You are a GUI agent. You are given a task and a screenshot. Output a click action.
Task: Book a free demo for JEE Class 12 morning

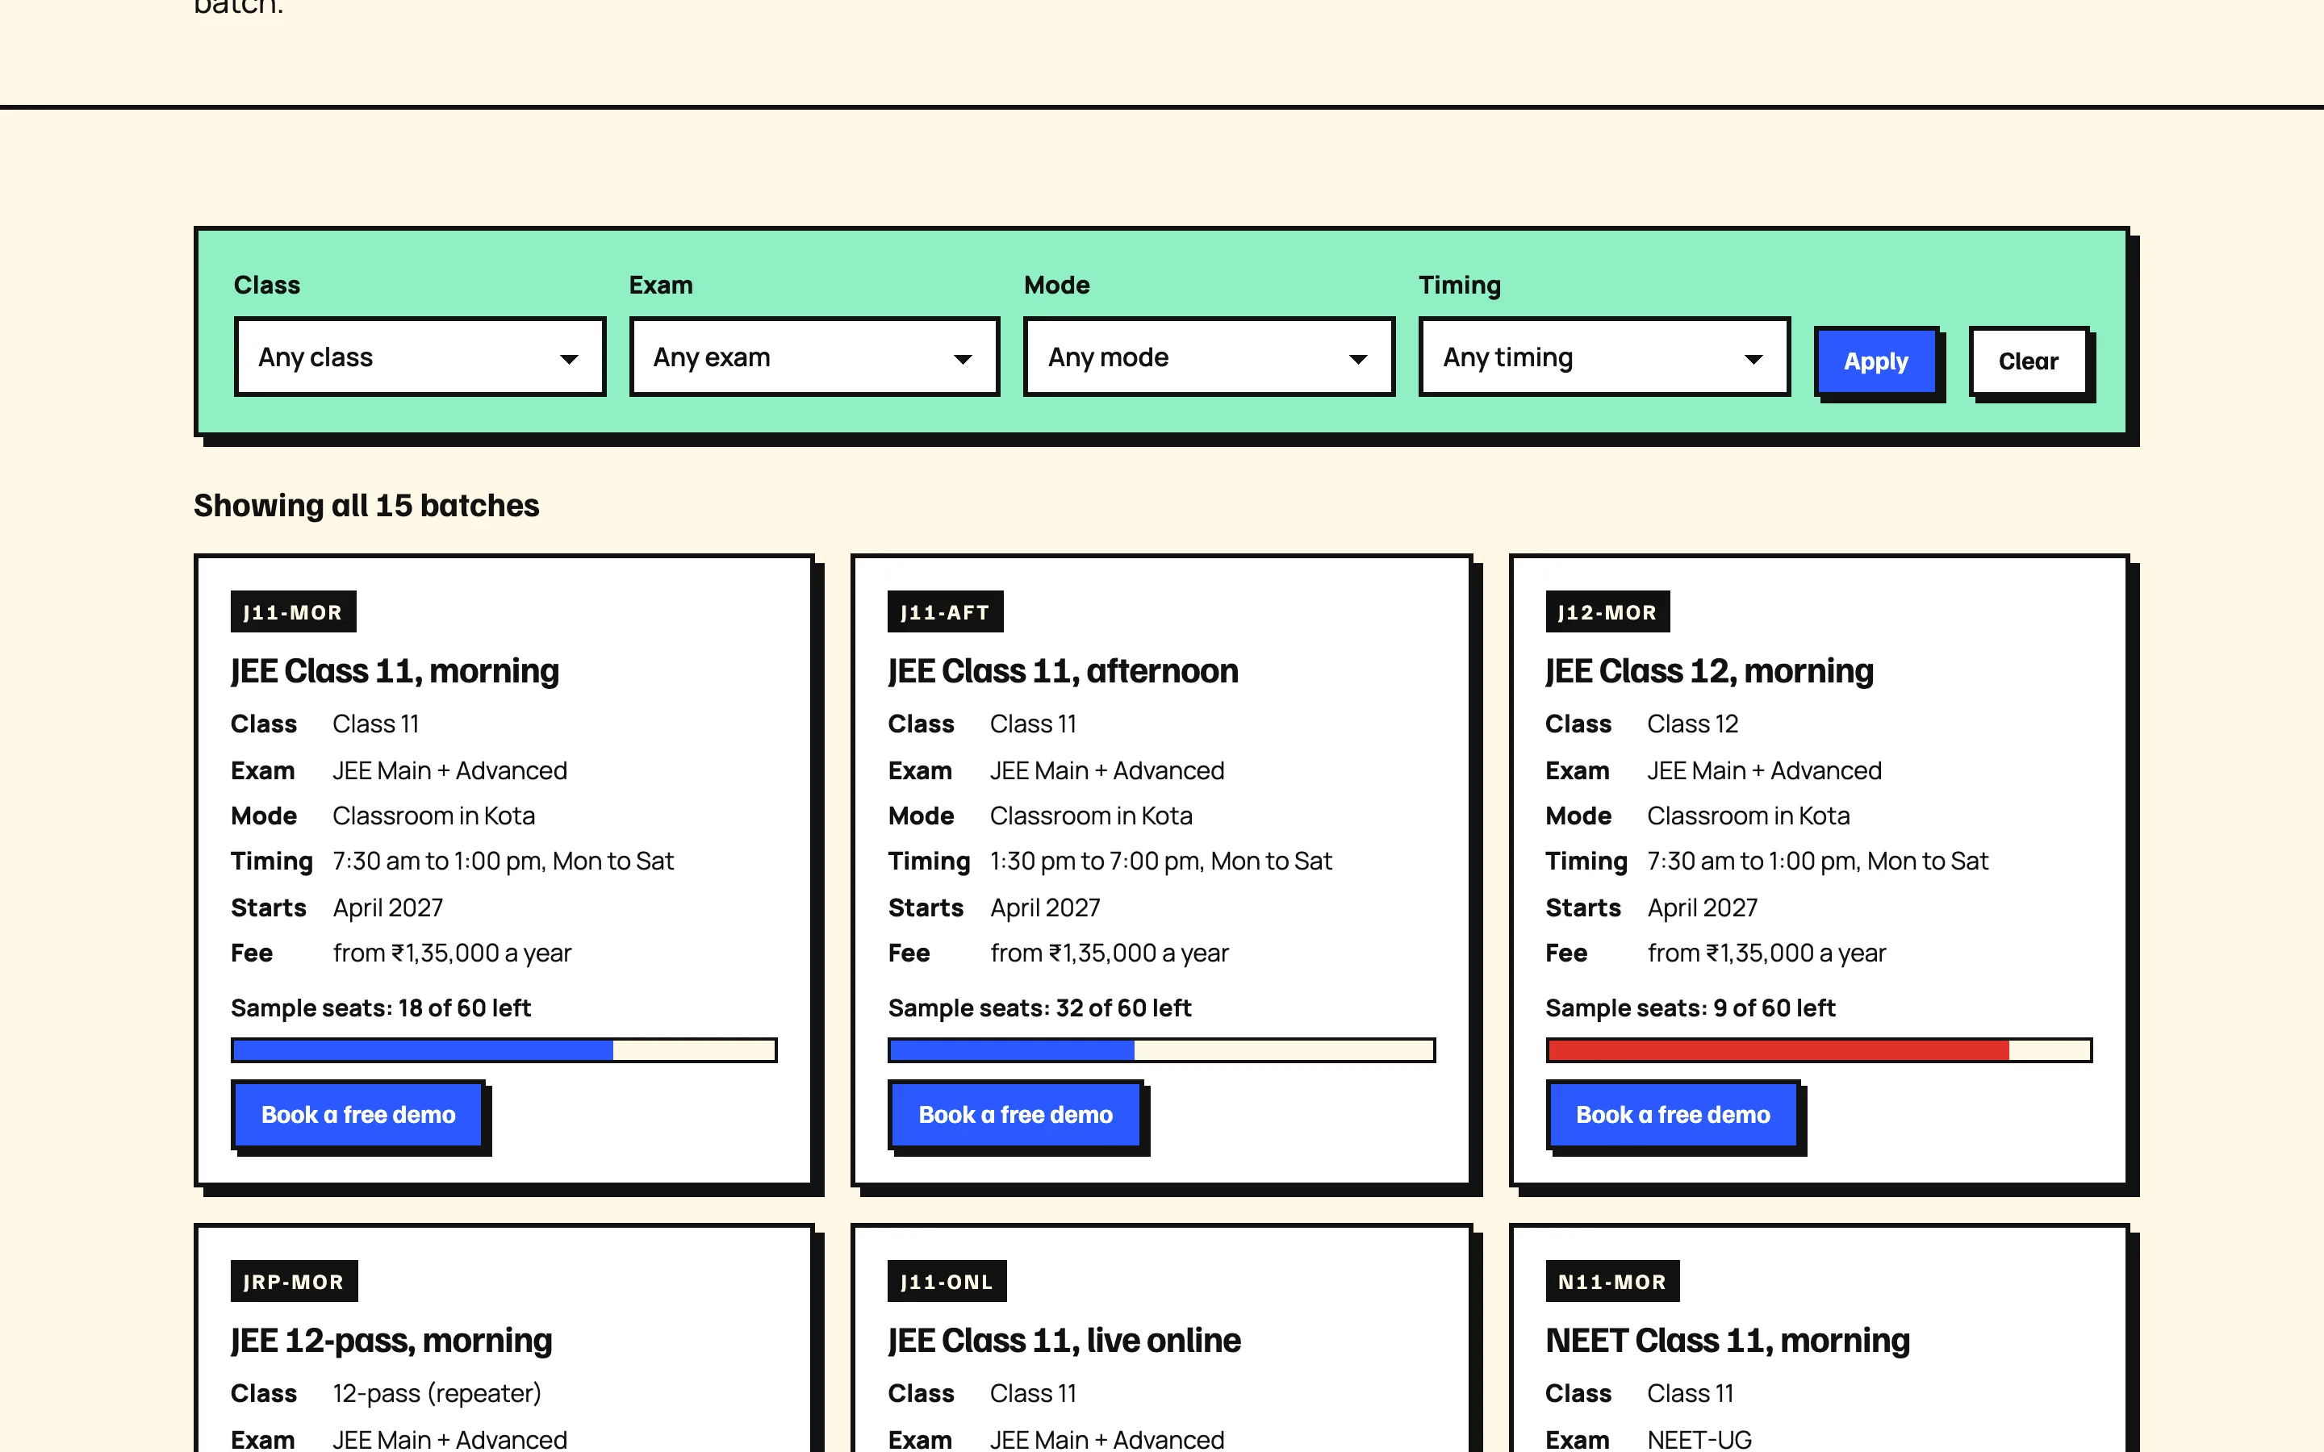[1673, 1115]
